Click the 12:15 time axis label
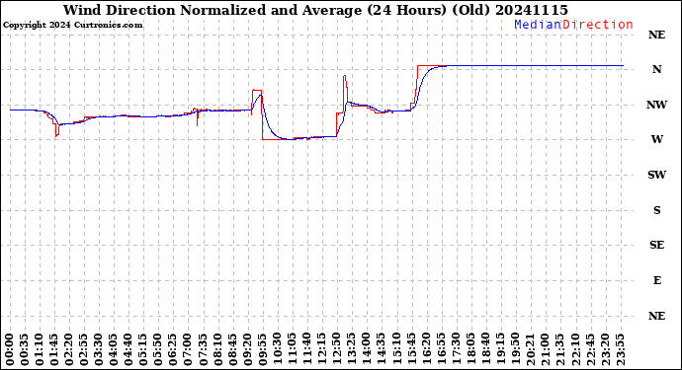682x370 pixels. 321,350
